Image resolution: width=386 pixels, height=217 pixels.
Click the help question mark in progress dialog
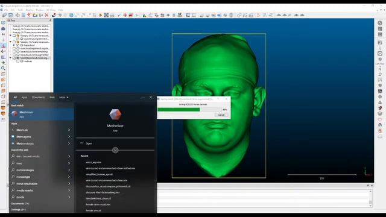pos(218,99)
